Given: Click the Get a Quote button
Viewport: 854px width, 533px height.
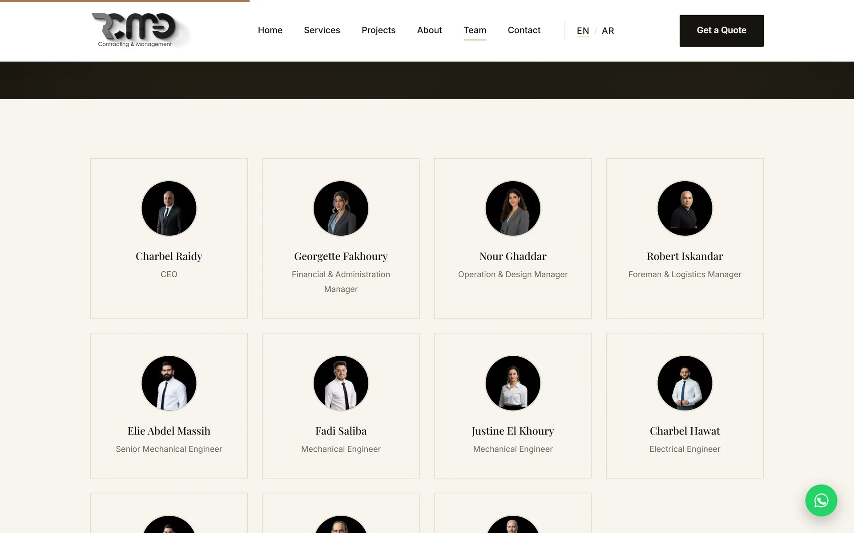Looking at the screenshot, I should point(721,31).
